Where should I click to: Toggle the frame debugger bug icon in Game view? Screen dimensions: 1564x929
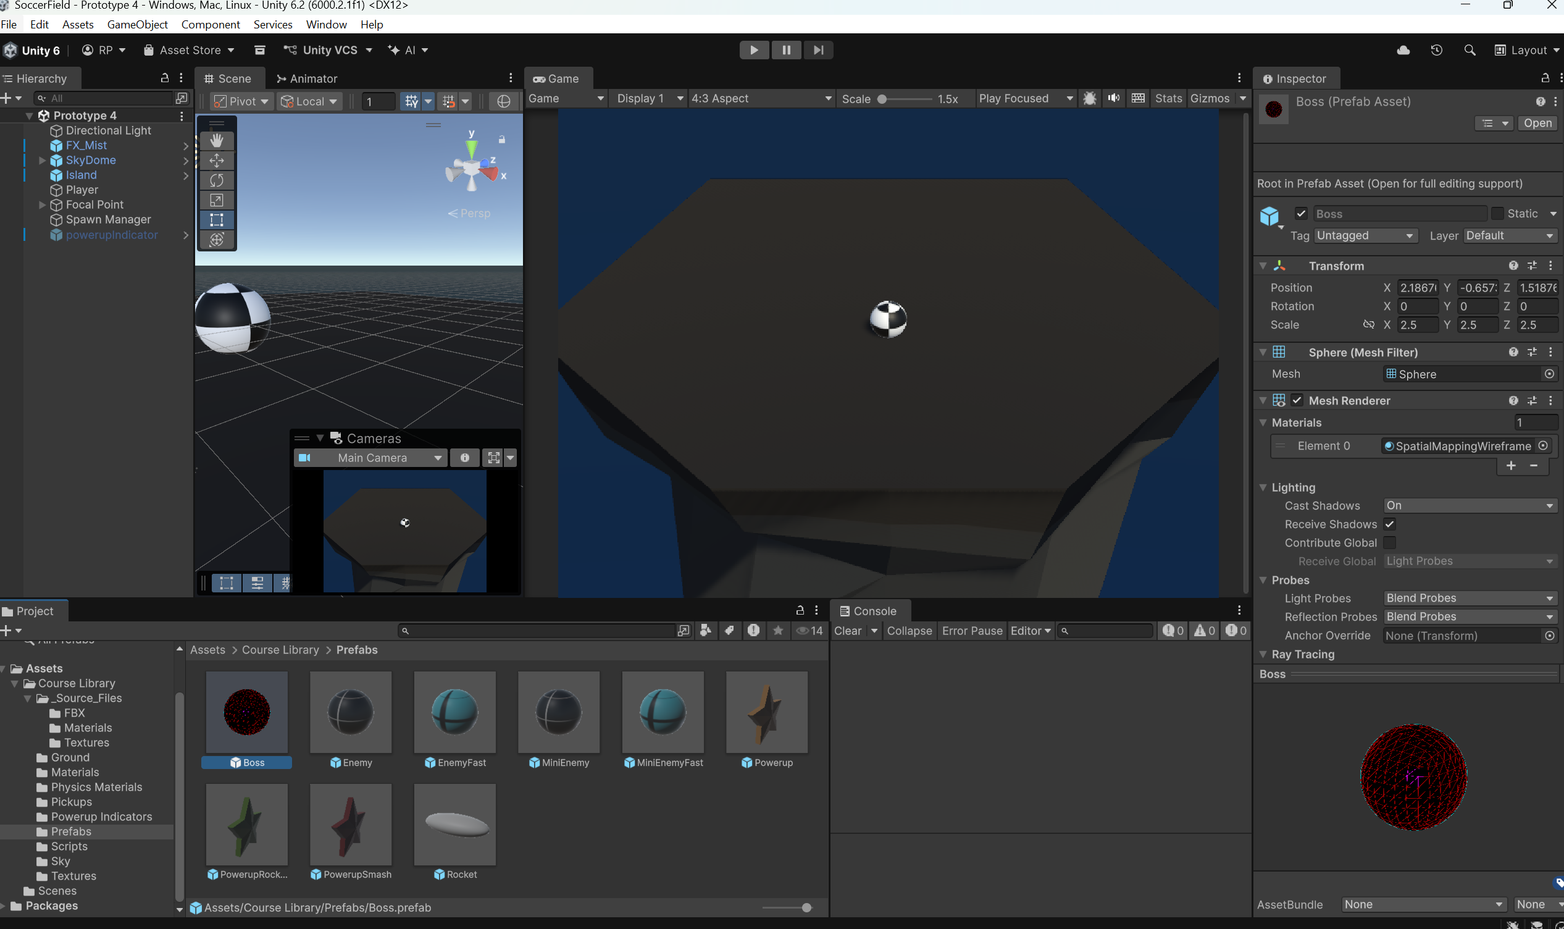[x=1090, y=98]
